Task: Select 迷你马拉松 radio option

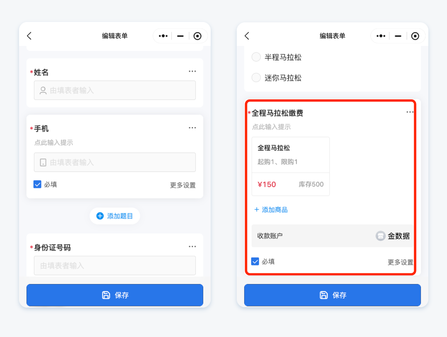Action: pyautogui.click(x=256, y=77)
